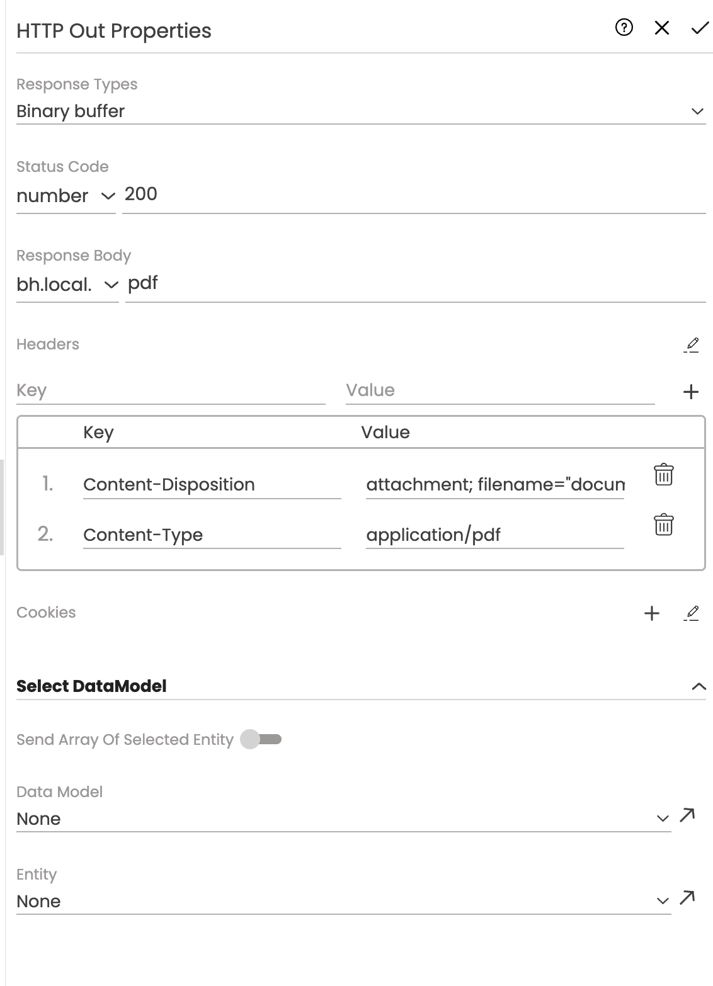Confirm properties with the checkmark icon
Screen dimensions: 713x986
[700, 28]
